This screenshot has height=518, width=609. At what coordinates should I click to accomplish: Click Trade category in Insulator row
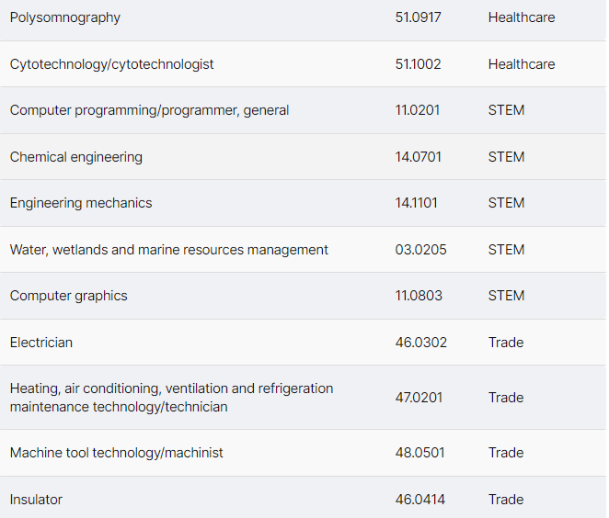click(x=506, y=500)
